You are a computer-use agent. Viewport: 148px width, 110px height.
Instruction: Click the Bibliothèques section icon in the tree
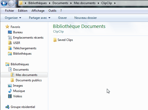(x=7, y=64)
